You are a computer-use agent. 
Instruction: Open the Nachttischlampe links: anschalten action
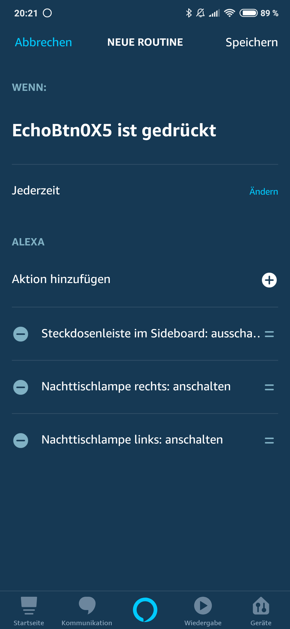[x=132, y=440]
